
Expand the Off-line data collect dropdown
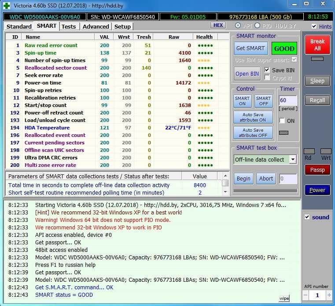click(x=293, y=159)
